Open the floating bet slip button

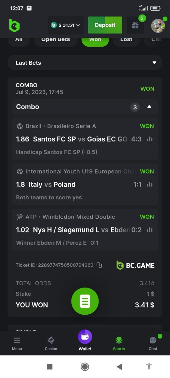pyautogui.click(x=85, y=301)
